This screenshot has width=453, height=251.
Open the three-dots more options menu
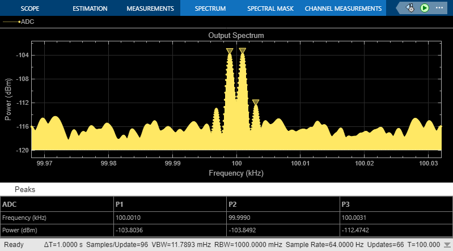coord(439,8)
